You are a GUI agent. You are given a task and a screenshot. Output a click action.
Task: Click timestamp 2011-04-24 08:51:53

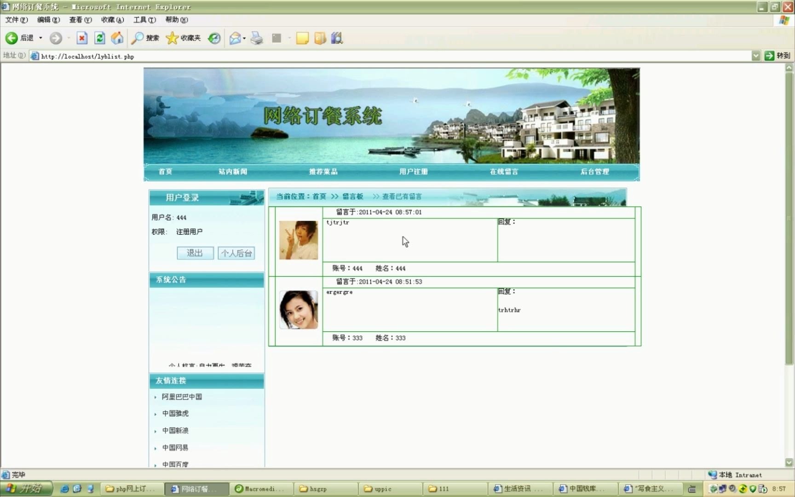click(390, 282)
